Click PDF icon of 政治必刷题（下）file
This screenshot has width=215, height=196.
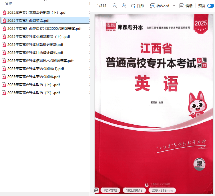click(x=4, y=13)
